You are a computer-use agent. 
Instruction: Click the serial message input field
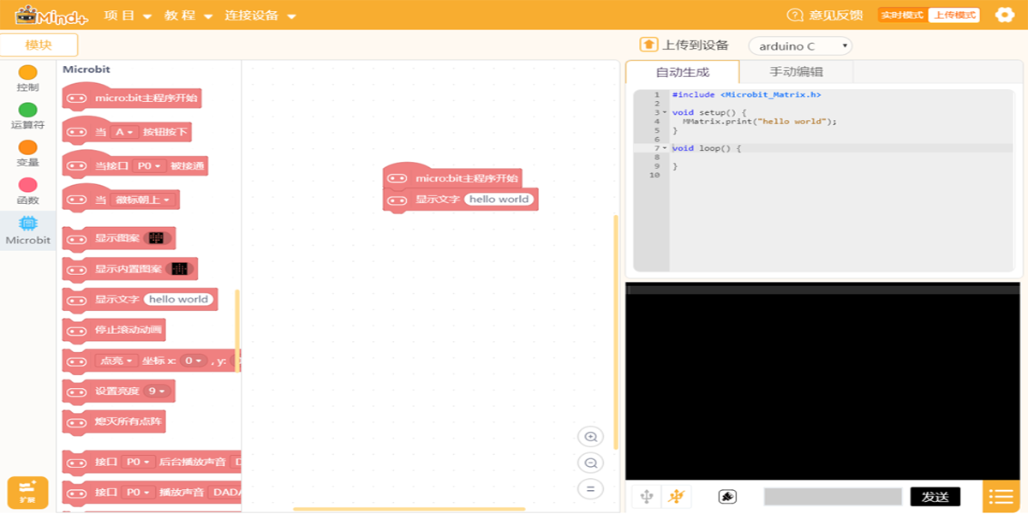click(x=831, y=496)
